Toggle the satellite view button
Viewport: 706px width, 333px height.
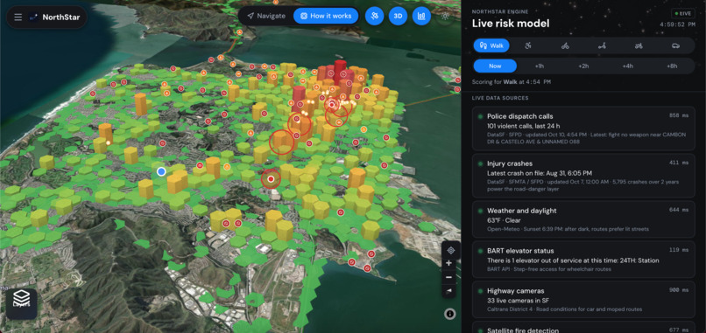[374, 17]
